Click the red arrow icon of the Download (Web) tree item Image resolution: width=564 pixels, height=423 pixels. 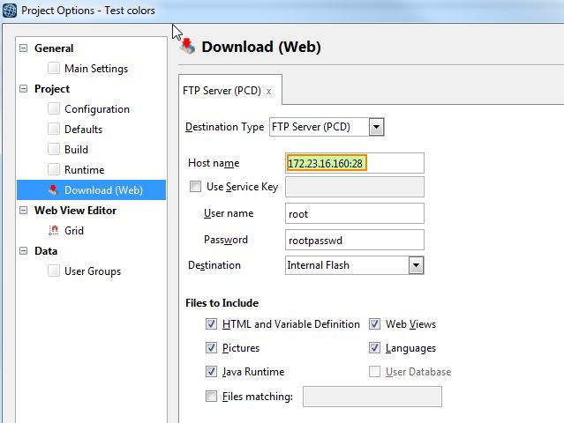coord(53,189)
